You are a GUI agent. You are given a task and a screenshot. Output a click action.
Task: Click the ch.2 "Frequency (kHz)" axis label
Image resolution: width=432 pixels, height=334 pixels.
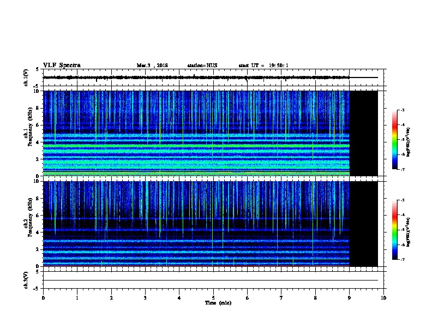[x=30, y=217]
